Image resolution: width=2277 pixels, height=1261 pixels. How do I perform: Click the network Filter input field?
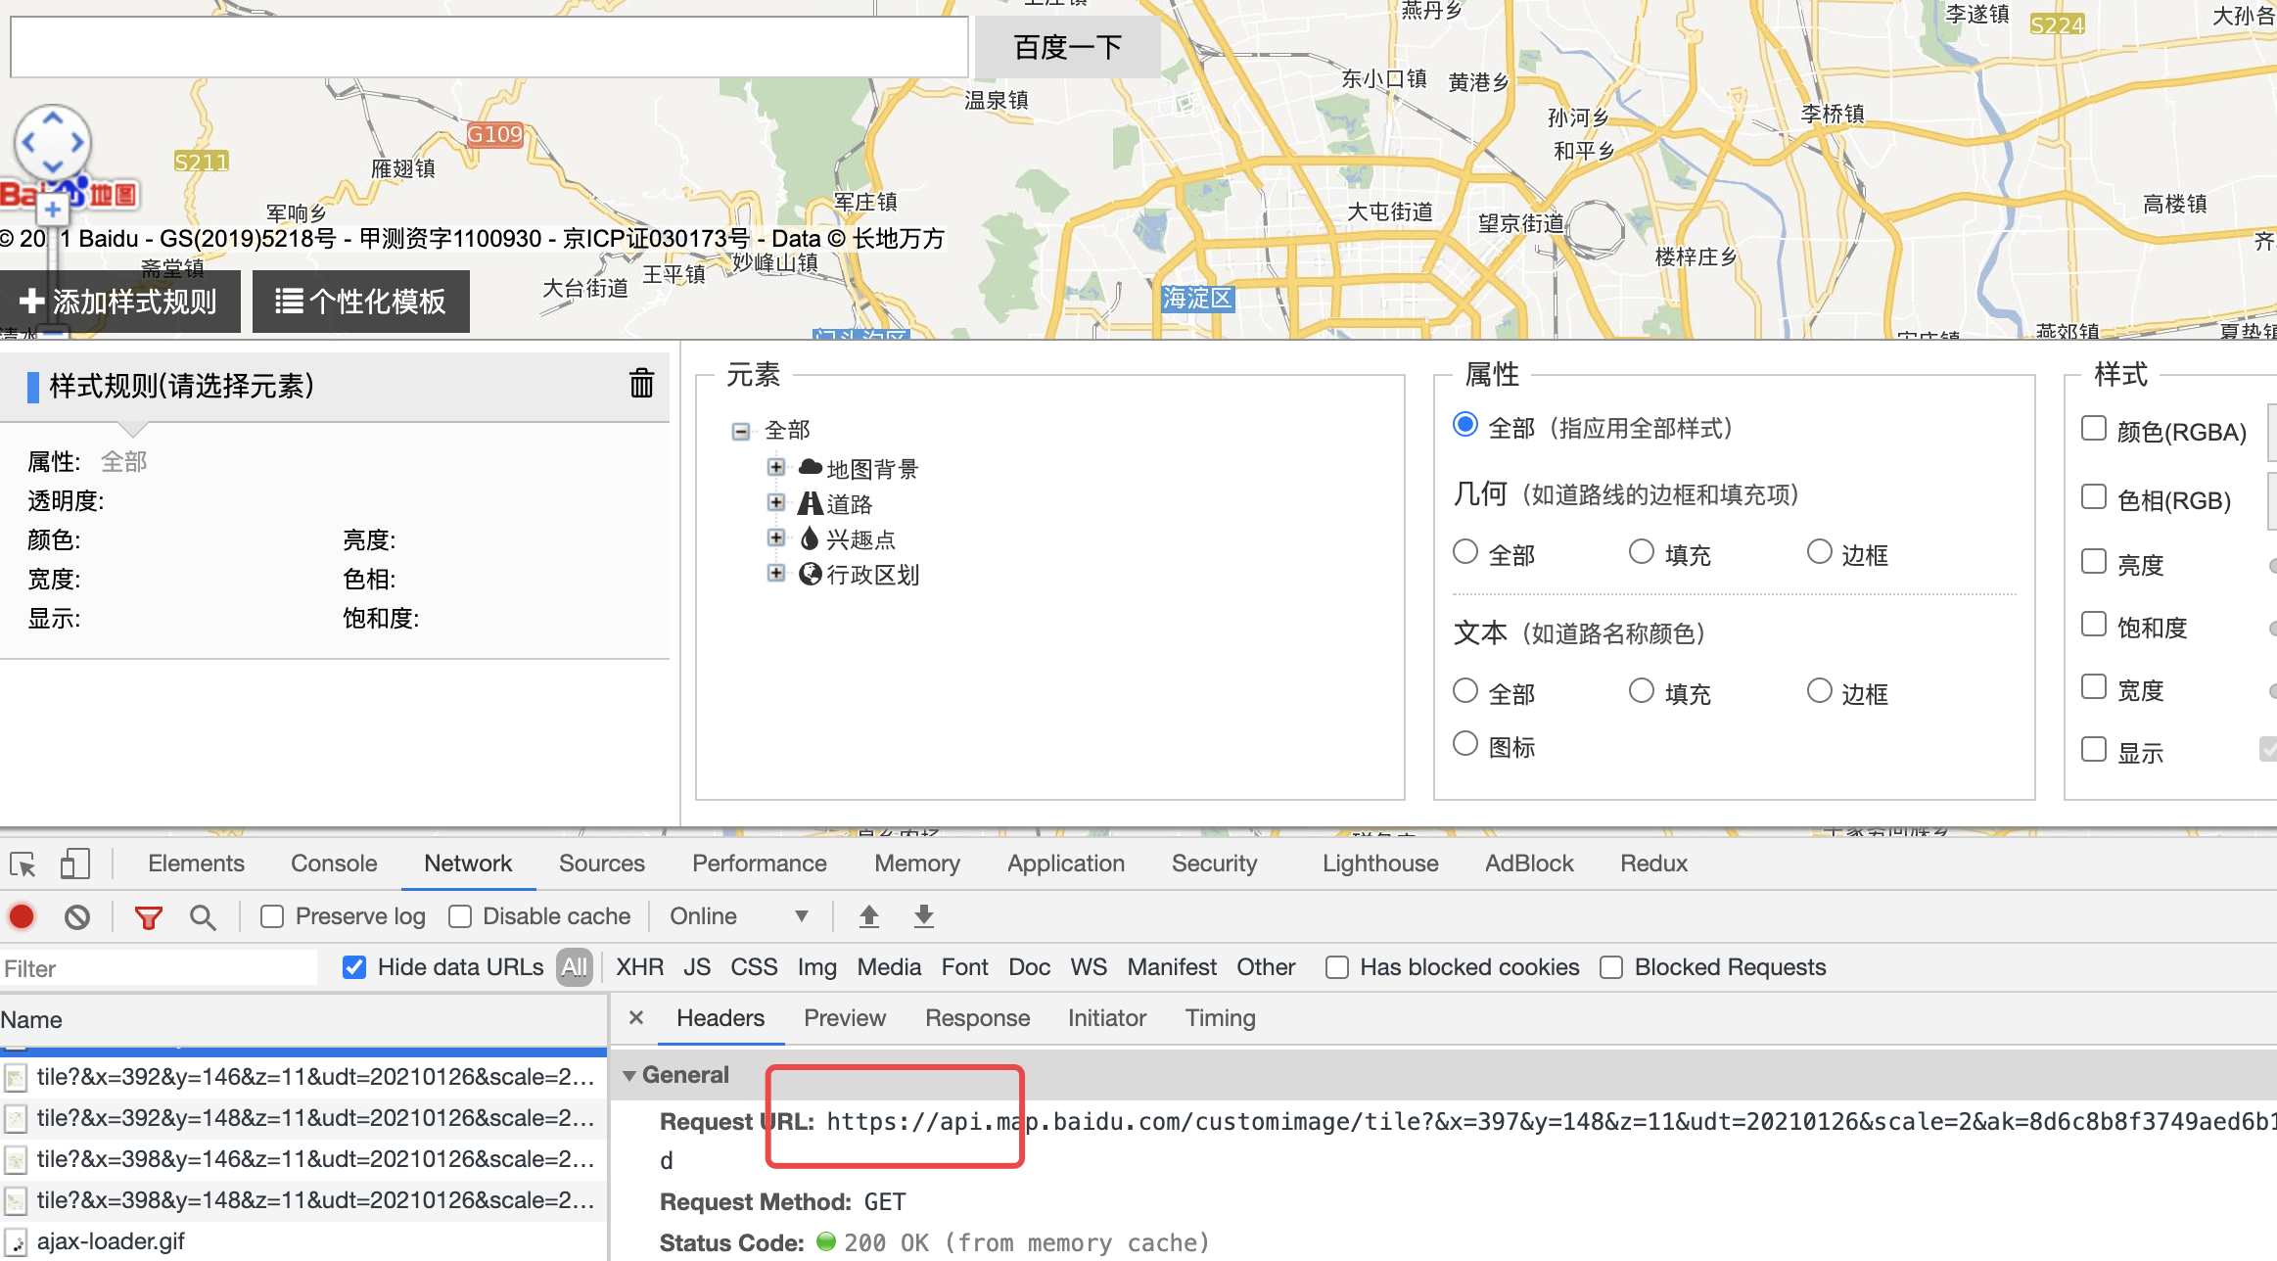coord(157,968)
